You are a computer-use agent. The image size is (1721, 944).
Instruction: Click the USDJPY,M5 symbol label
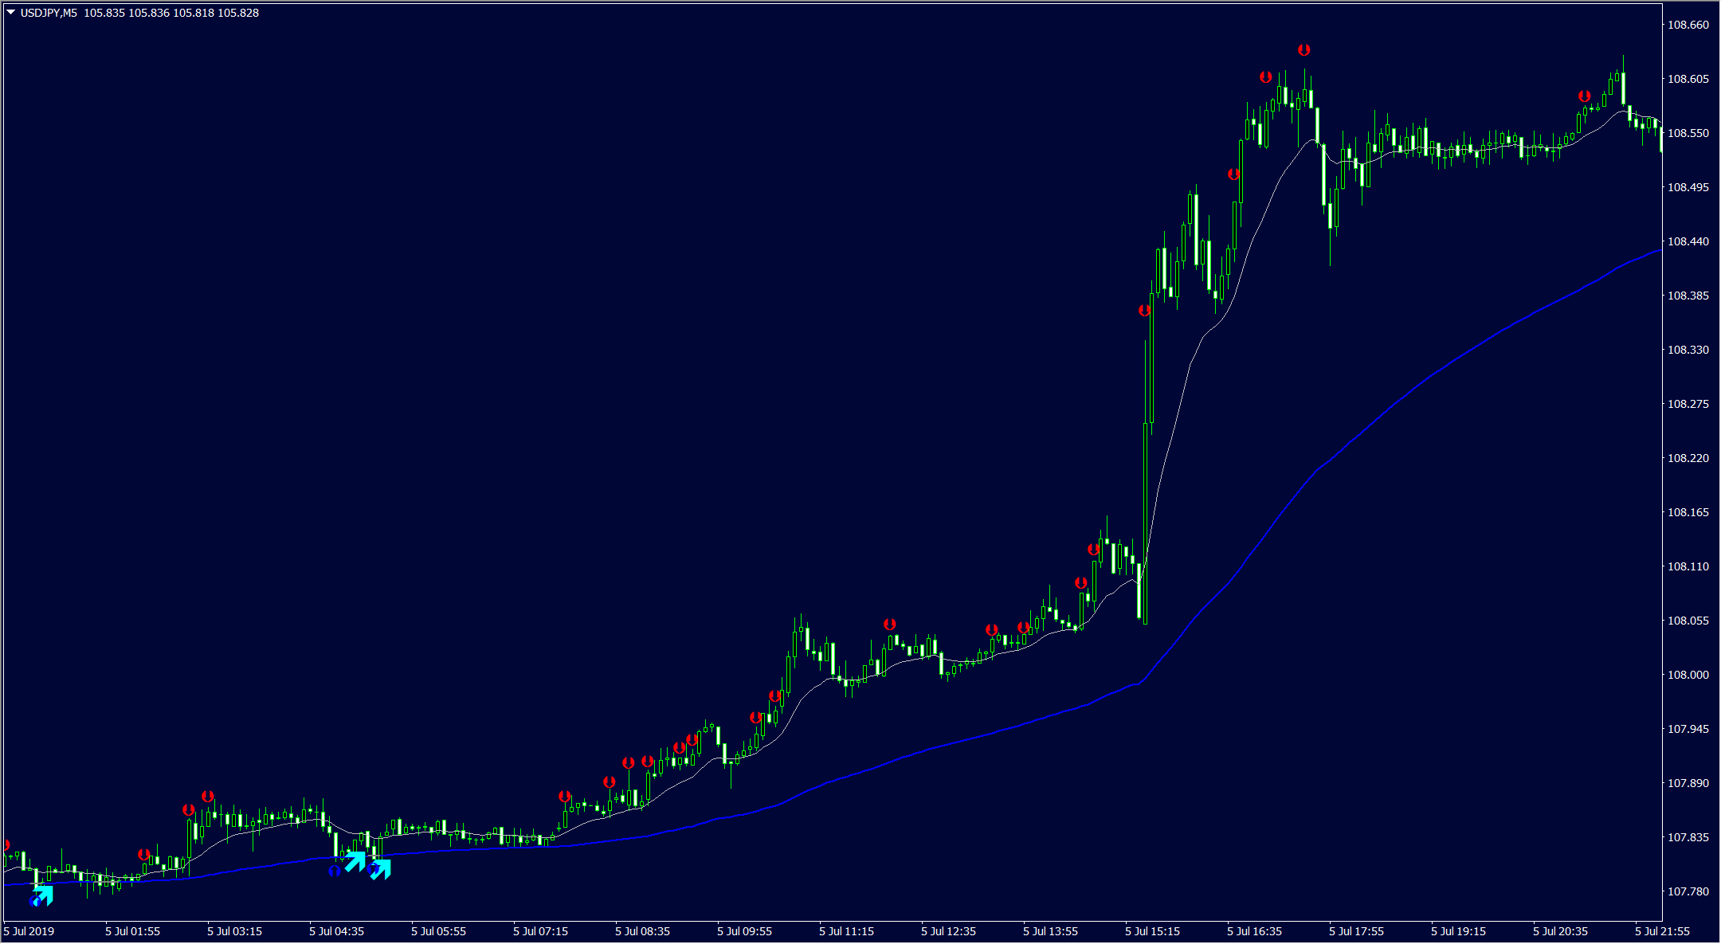49,13
